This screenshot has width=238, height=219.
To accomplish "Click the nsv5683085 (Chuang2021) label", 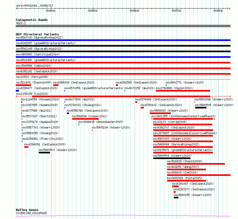I will click(40, 133).
